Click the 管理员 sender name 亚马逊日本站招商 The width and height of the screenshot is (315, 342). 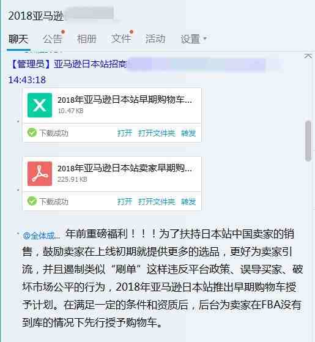coord(90,64)
